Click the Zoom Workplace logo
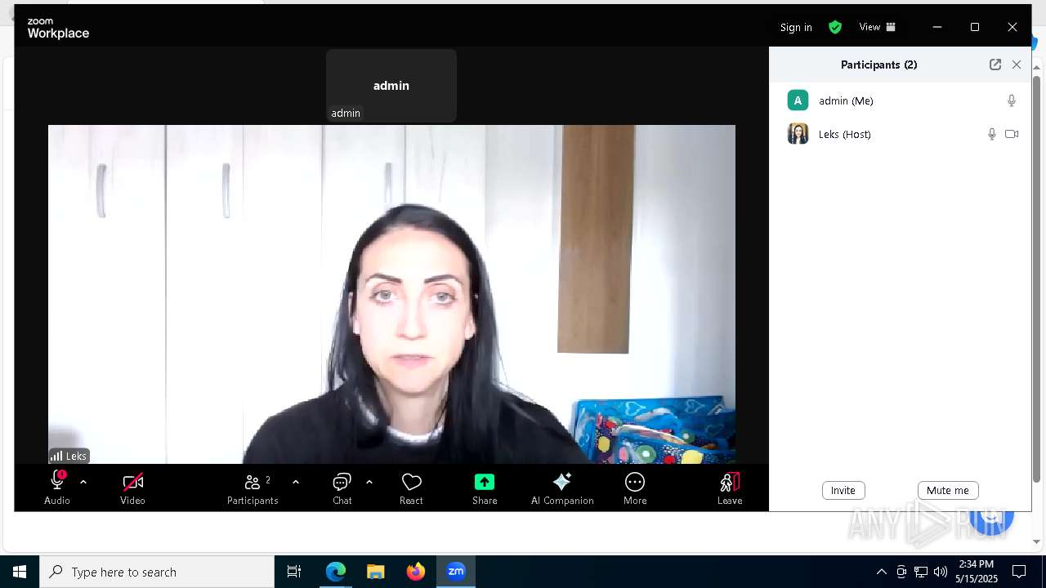 pos(58,28)
